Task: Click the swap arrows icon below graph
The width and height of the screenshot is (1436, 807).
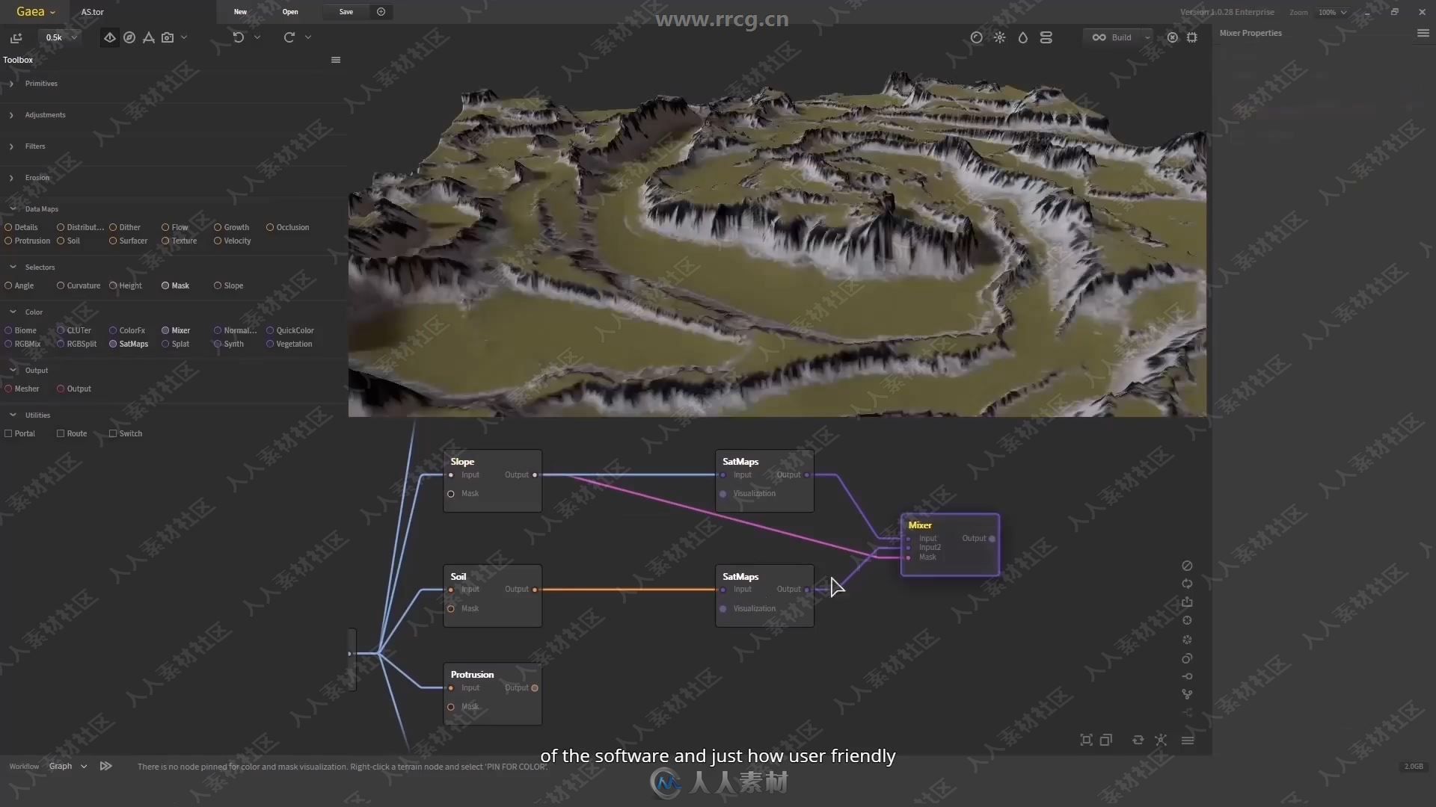Action: [1138, 740]
